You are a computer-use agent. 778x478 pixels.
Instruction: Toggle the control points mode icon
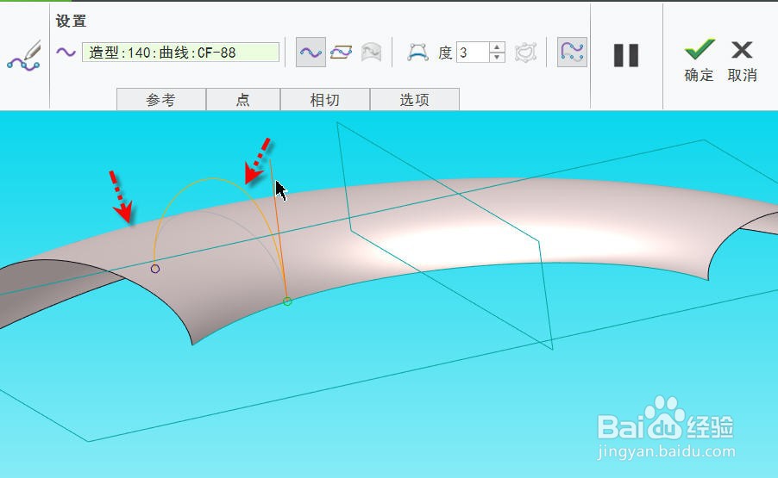coord(417,52)
